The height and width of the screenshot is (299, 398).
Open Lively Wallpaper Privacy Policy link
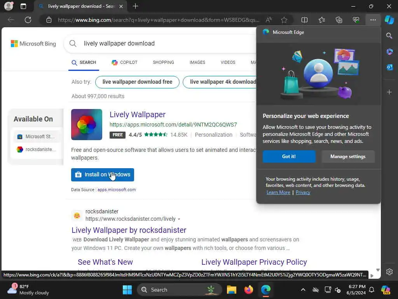point(254,262)
